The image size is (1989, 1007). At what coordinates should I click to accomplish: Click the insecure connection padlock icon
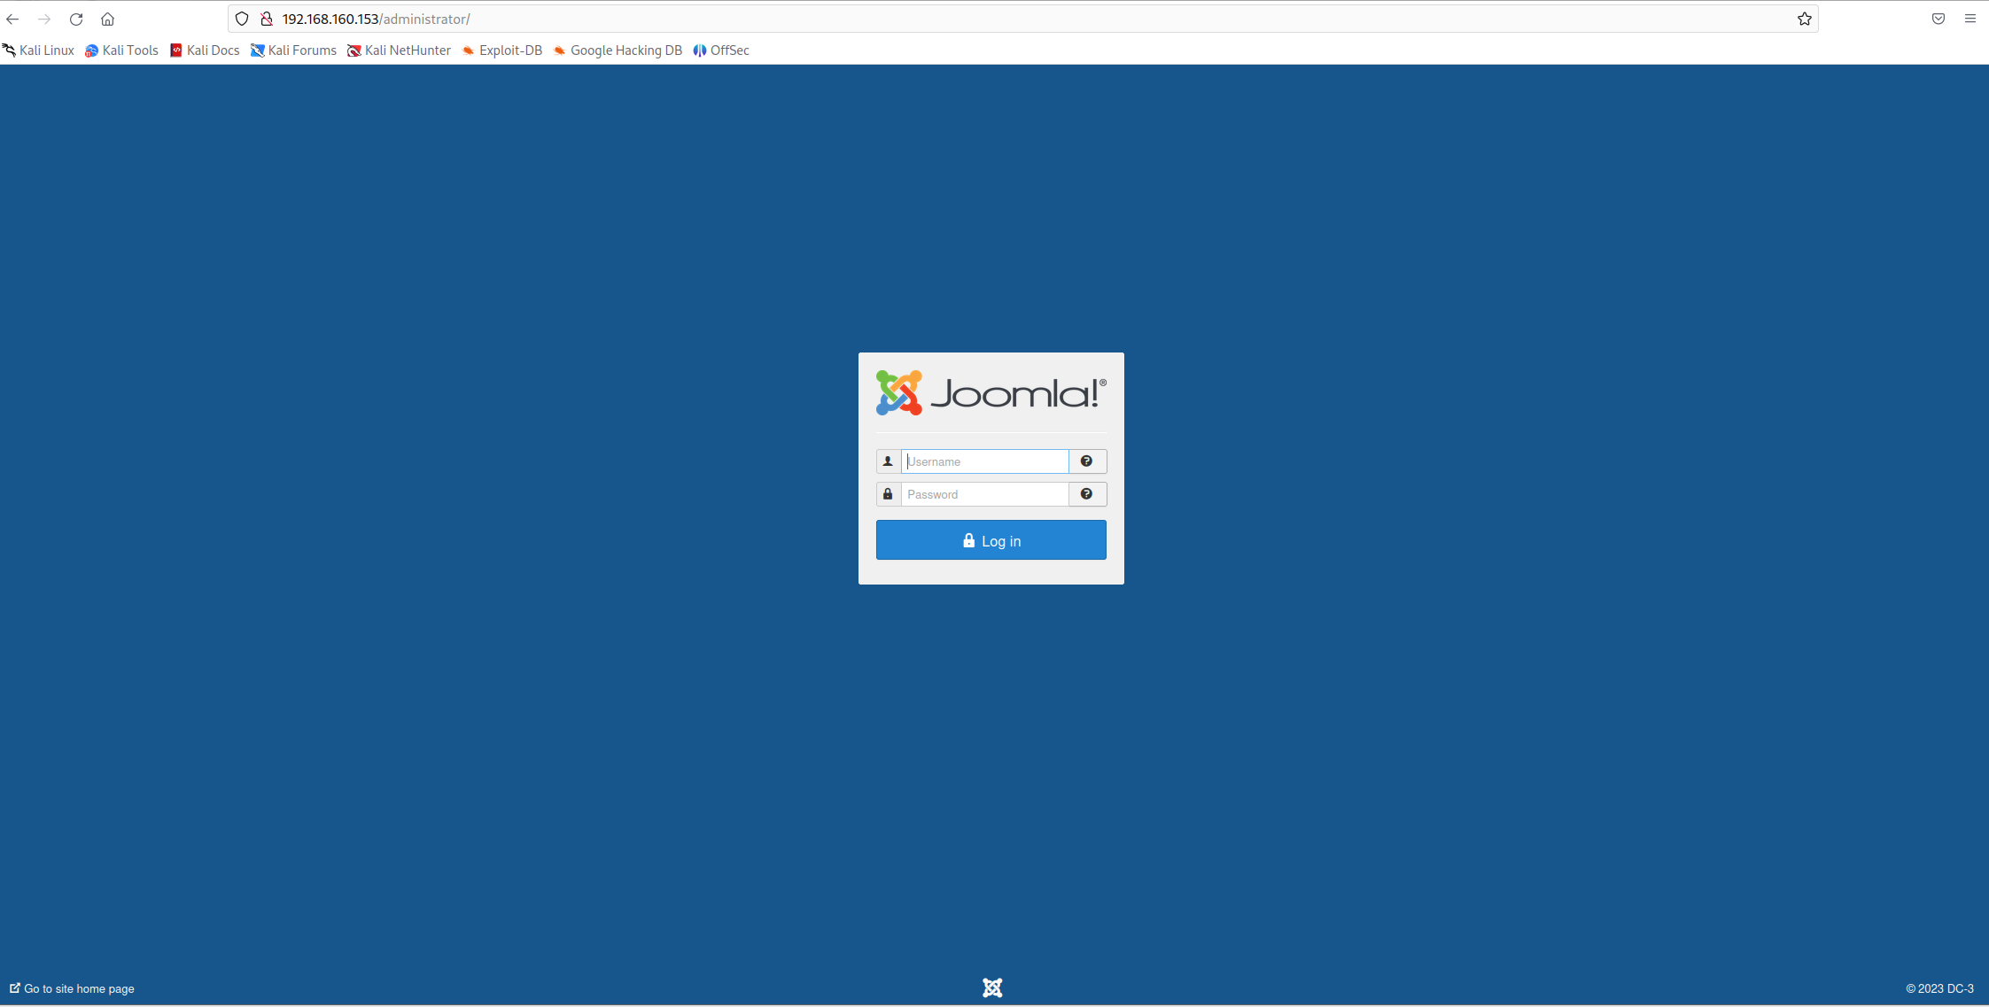click(x=266, y=19)
